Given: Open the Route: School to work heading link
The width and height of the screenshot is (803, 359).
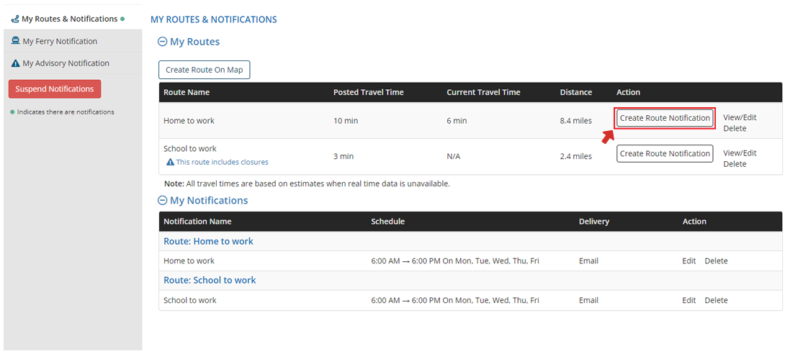Looking at the screenshot, I should tap(210, 281).
